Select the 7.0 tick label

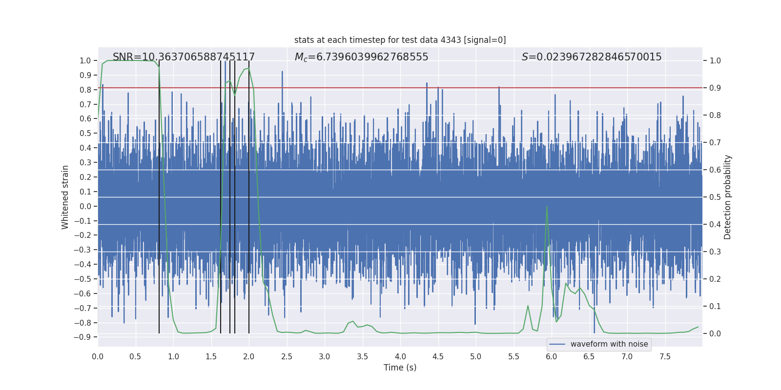(627, 356)
